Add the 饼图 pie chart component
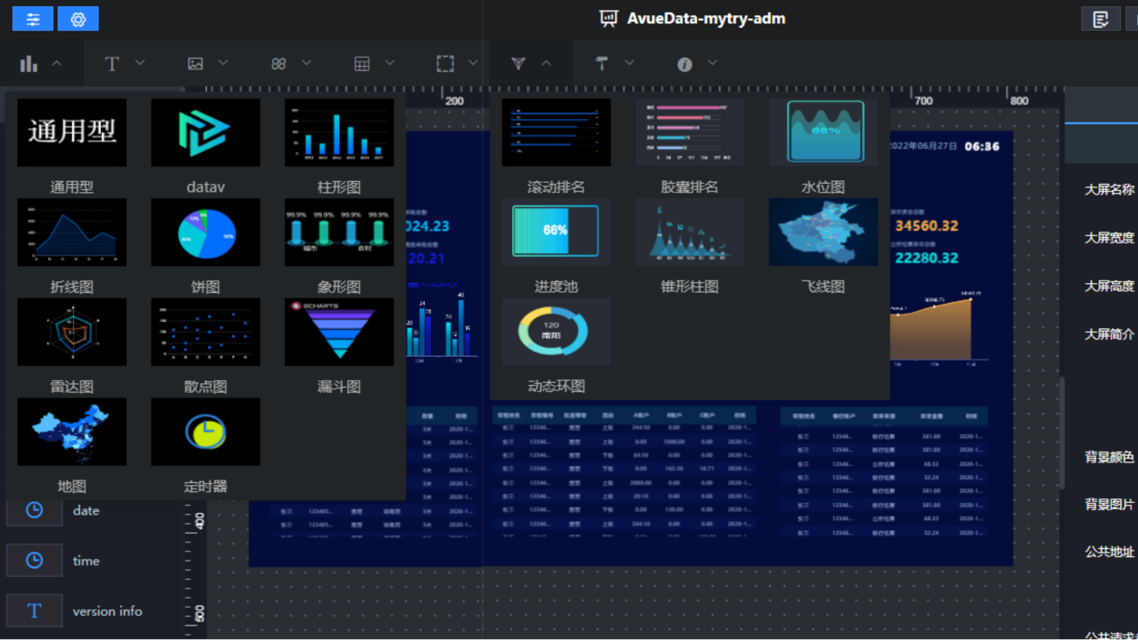This screenshot has width=1138, height=640. click(206, 233)
